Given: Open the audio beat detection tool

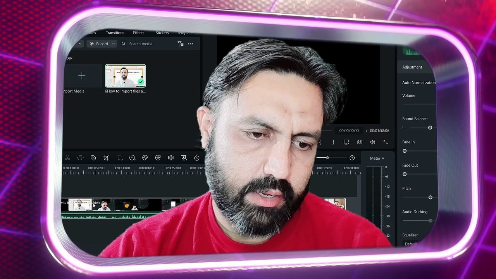Looking at the screenshot, I should coord(80,158).
